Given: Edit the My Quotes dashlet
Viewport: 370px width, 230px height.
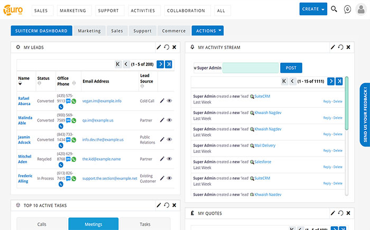Looking at the screenshot, I should pos(332,213).
